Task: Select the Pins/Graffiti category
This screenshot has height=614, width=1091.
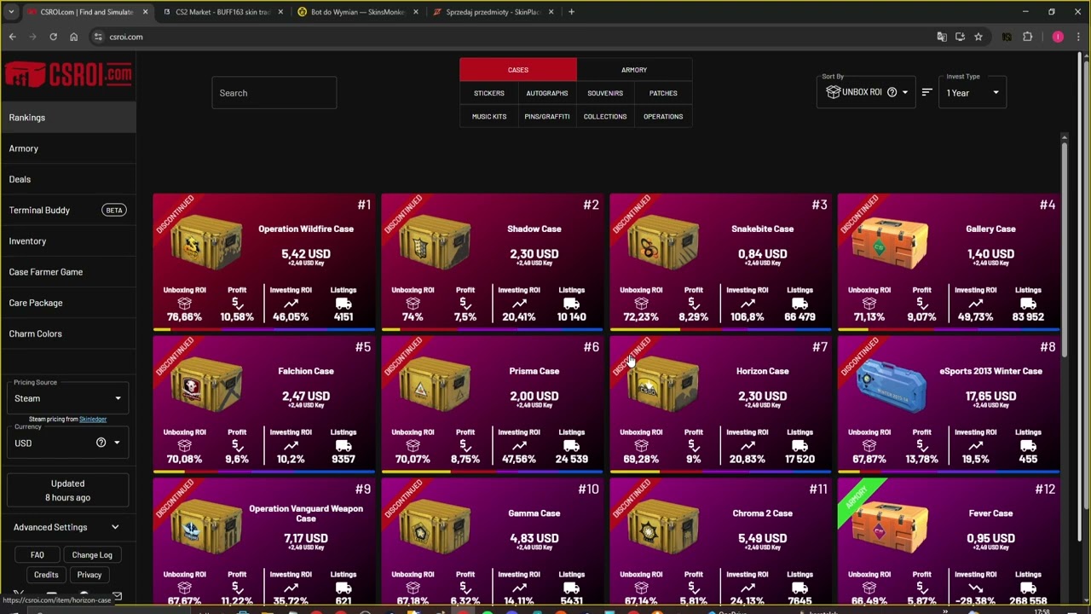Action: pos(547,116)
